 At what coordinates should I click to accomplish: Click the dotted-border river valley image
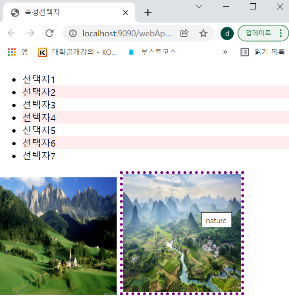182,233
